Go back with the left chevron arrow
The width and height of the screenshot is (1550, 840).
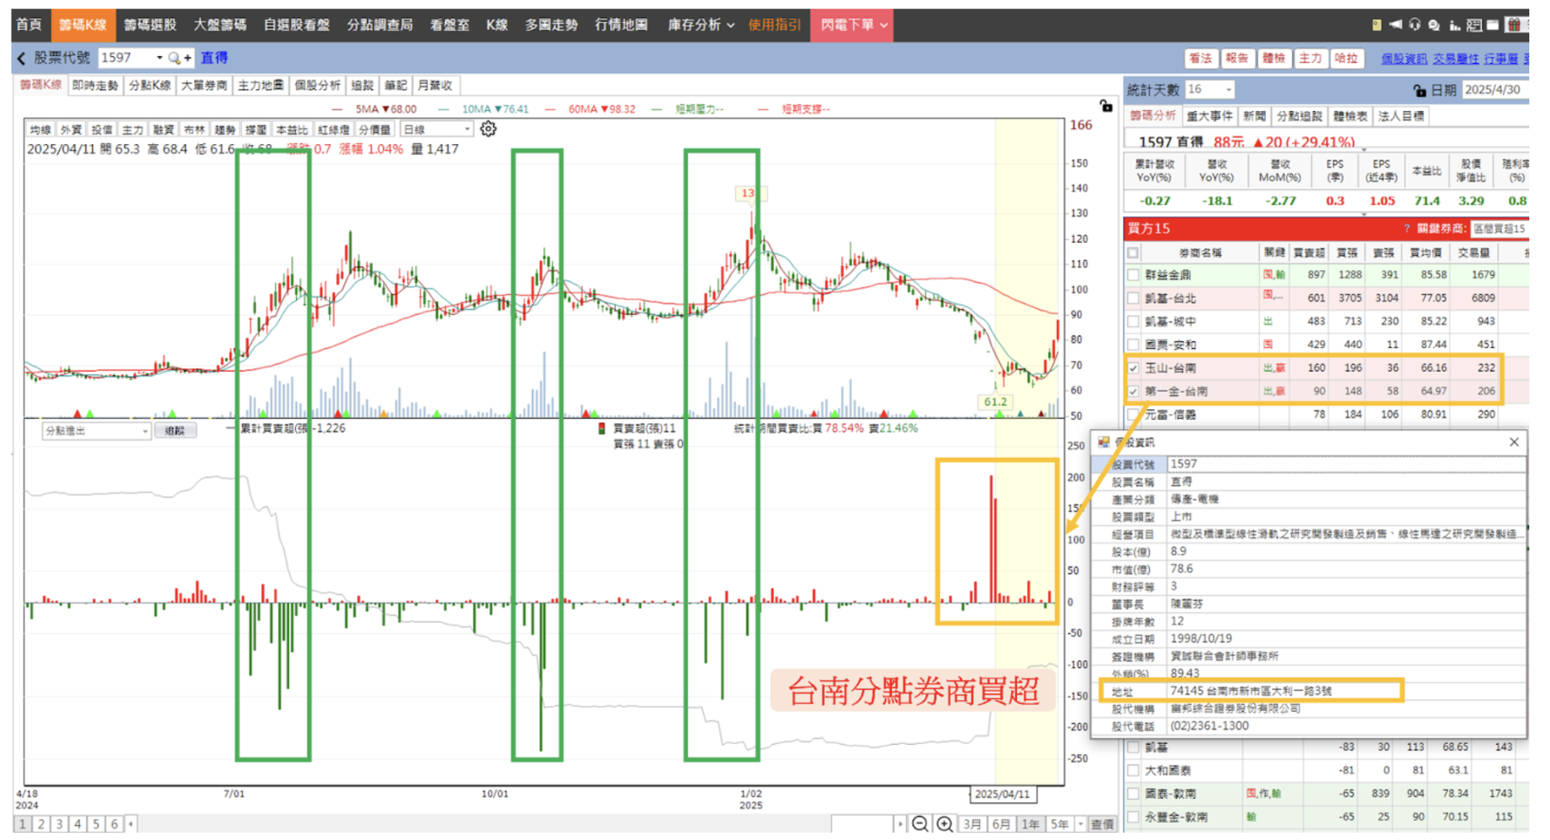(22, 58)
